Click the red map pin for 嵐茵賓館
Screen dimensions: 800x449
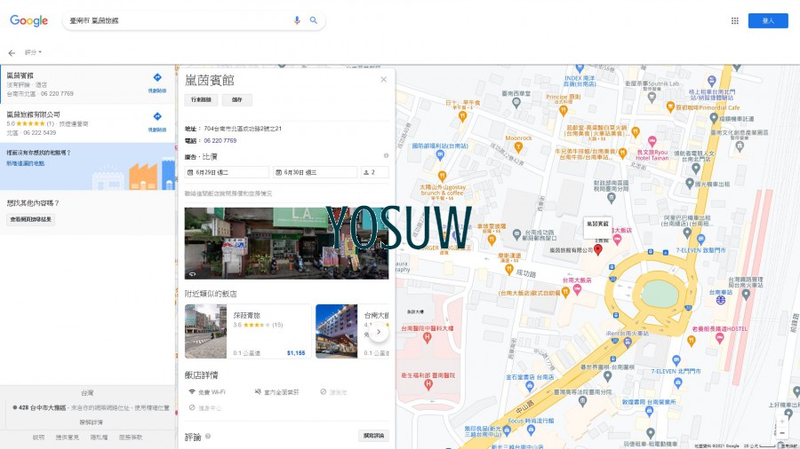[x=598, y=249]
